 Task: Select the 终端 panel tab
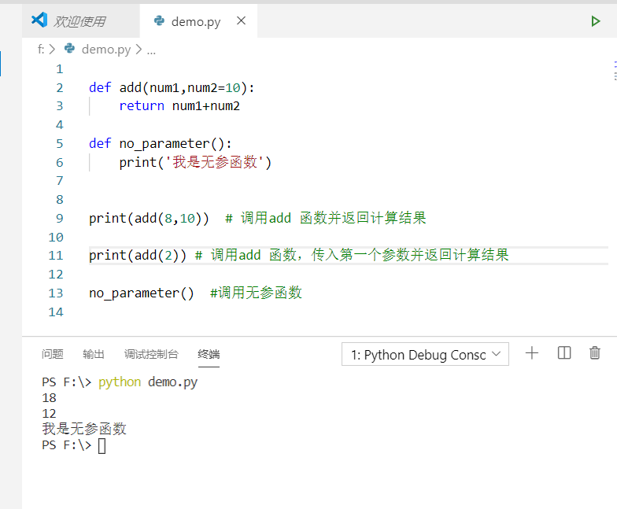(x=209, y=354)
